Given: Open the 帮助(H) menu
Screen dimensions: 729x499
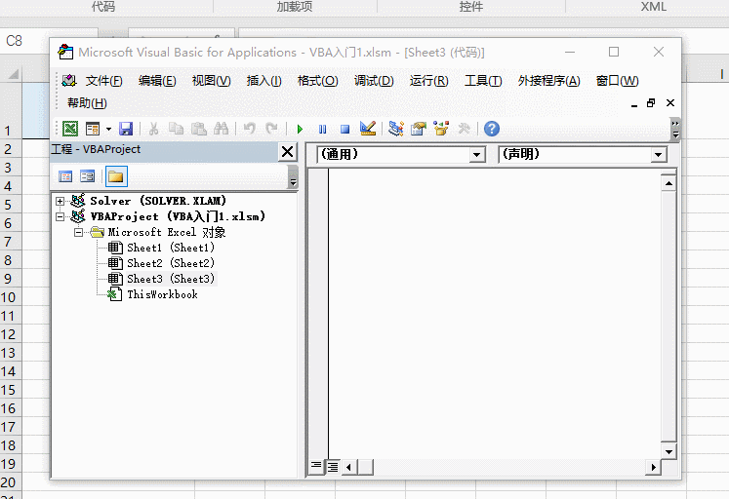Looking at the screenshot, I should point(87,103).
